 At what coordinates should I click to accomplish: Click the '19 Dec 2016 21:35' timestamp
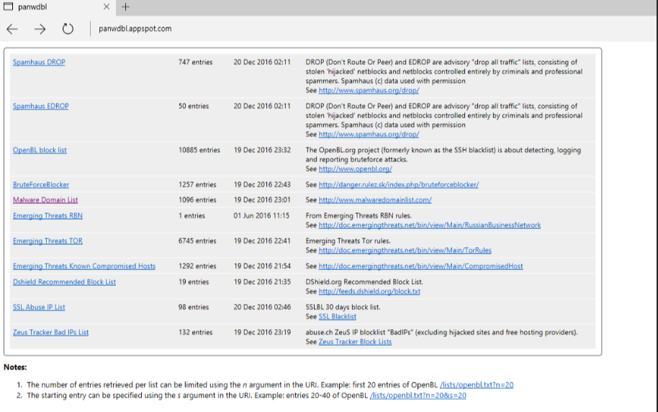(262, 282)
